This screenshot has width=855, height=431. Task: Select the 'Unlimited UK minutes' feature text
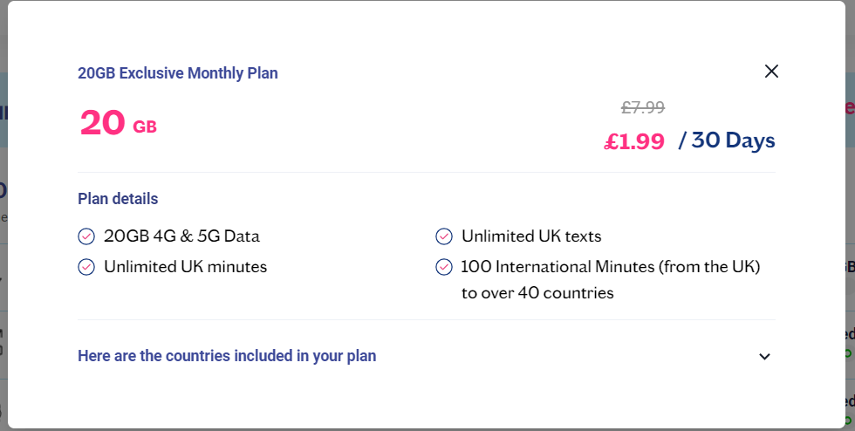[x=185, y=267]
